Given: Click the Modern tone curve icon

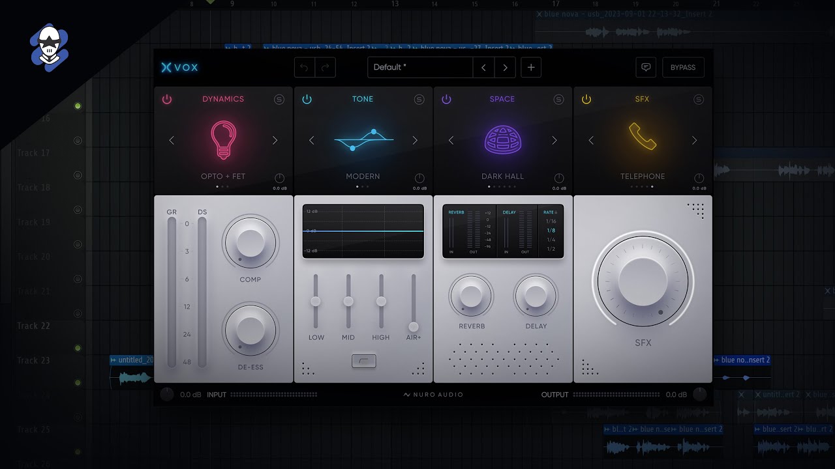Looking at the screenshot, I should (x=363, y=140).
